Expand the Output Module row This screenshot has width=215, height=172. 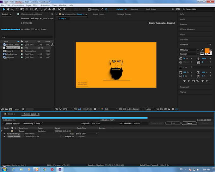(x=4, y=137)
